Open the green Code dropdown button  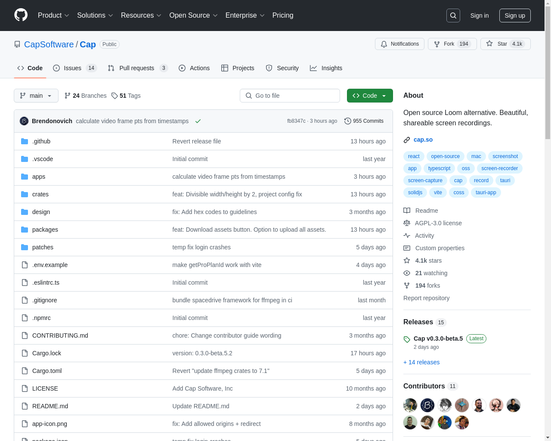(370, 96)
